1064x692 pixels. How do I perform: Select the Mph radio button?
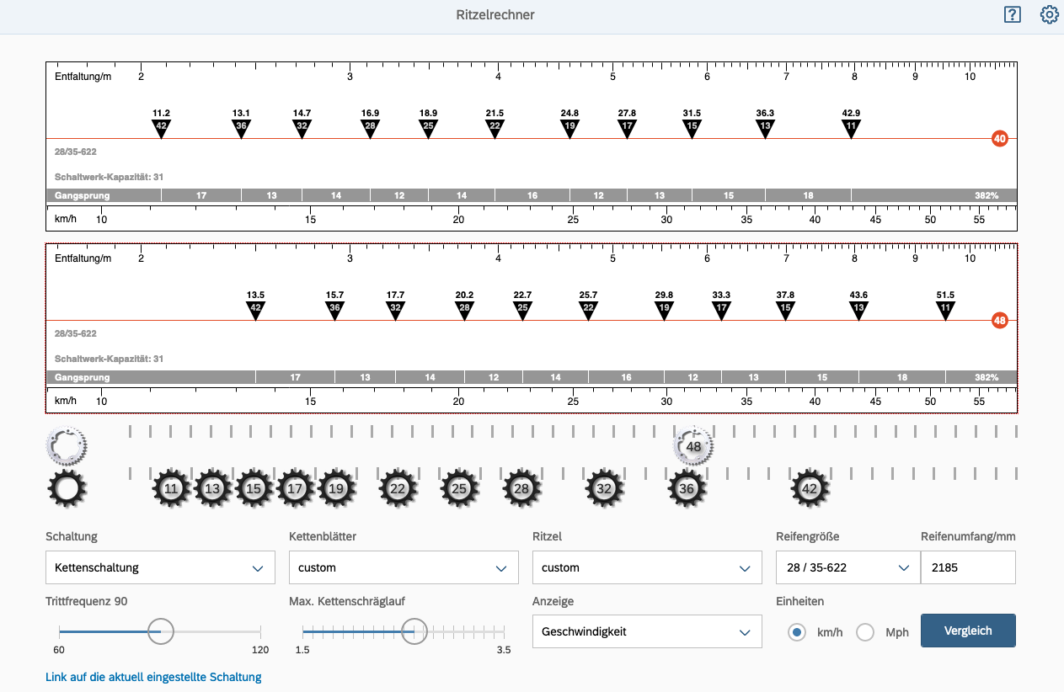tap(865, 632)
